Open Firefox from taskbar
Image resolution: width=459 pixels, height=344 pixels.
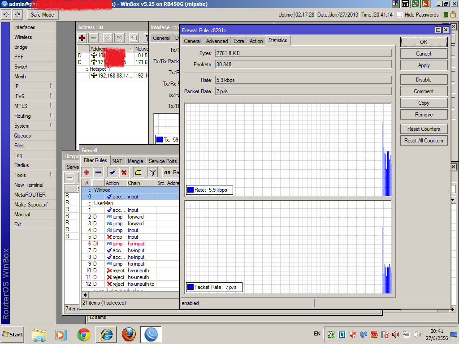[x=129, y=335]
